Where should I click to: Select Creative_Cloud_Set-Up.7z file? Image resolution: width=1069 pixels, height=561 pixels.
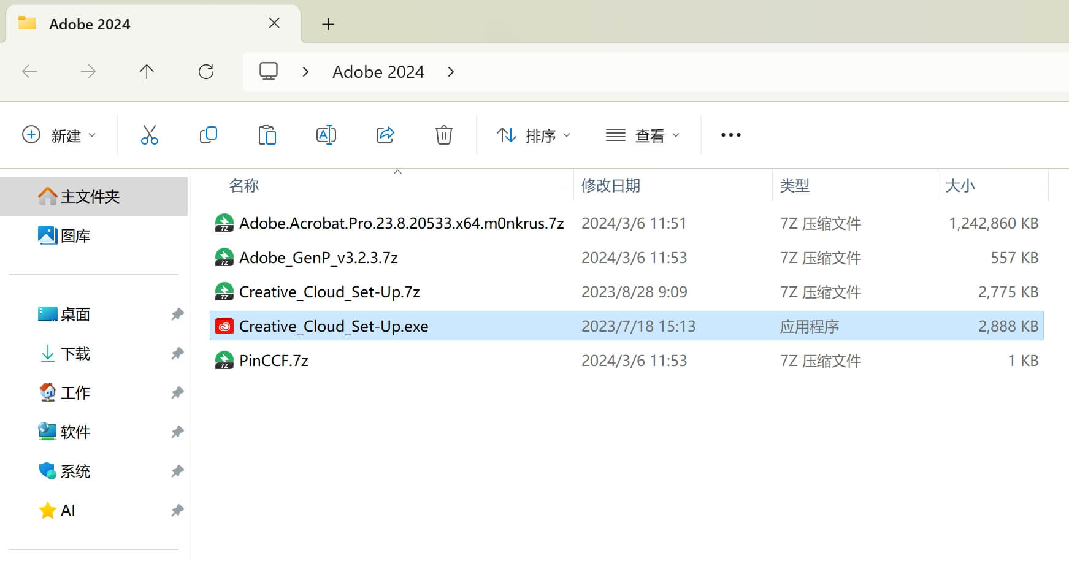pyautogui.click(x=627, y=292)
